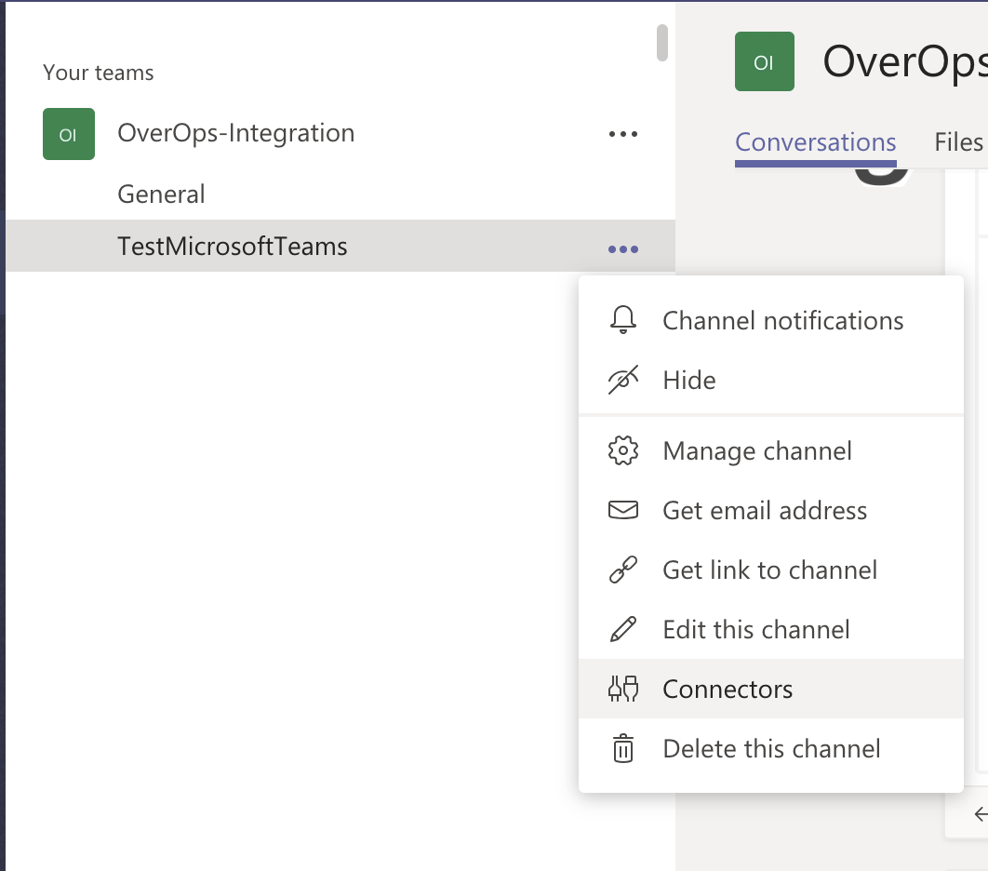The width and height of the screenshot is (988, 871).
Task: Choose Hide in the channel menu
Action: (770, 381)
